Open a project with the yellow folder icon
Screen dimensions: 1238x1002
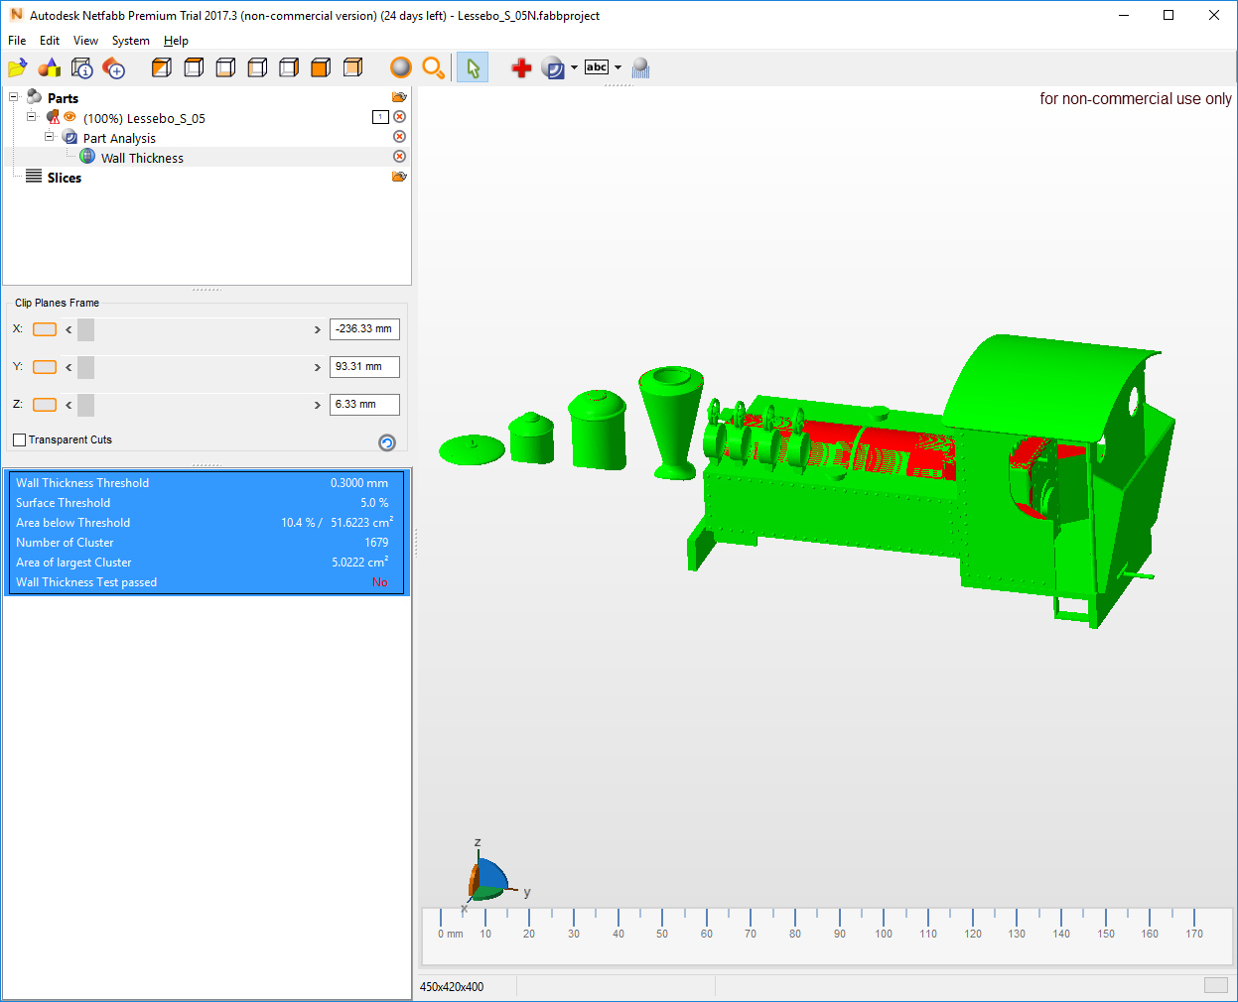[x=17, y=67]
